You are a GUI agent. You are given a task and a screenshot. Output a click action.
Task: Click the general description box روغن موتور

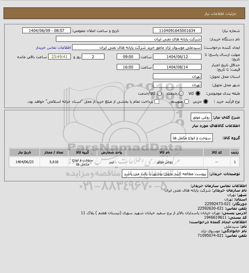click(201, 117)
